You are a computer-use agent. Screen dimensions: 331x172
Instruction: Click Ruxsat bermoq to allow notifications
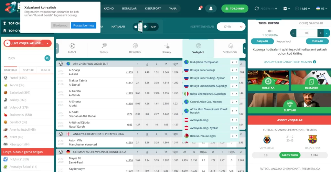[x=83, y=25]
